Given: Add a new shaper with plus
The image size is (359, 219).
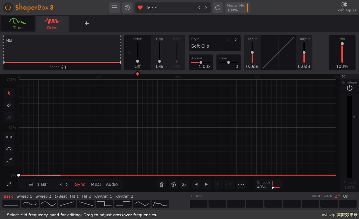Looking at the screenshot, I should 87,23.
